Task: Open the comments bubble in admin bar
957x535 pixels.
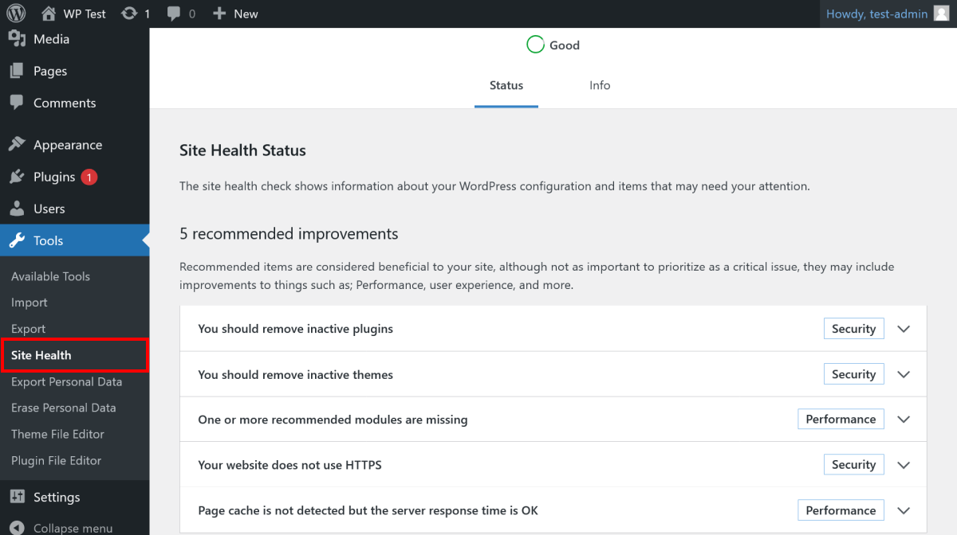Action: 181,14
